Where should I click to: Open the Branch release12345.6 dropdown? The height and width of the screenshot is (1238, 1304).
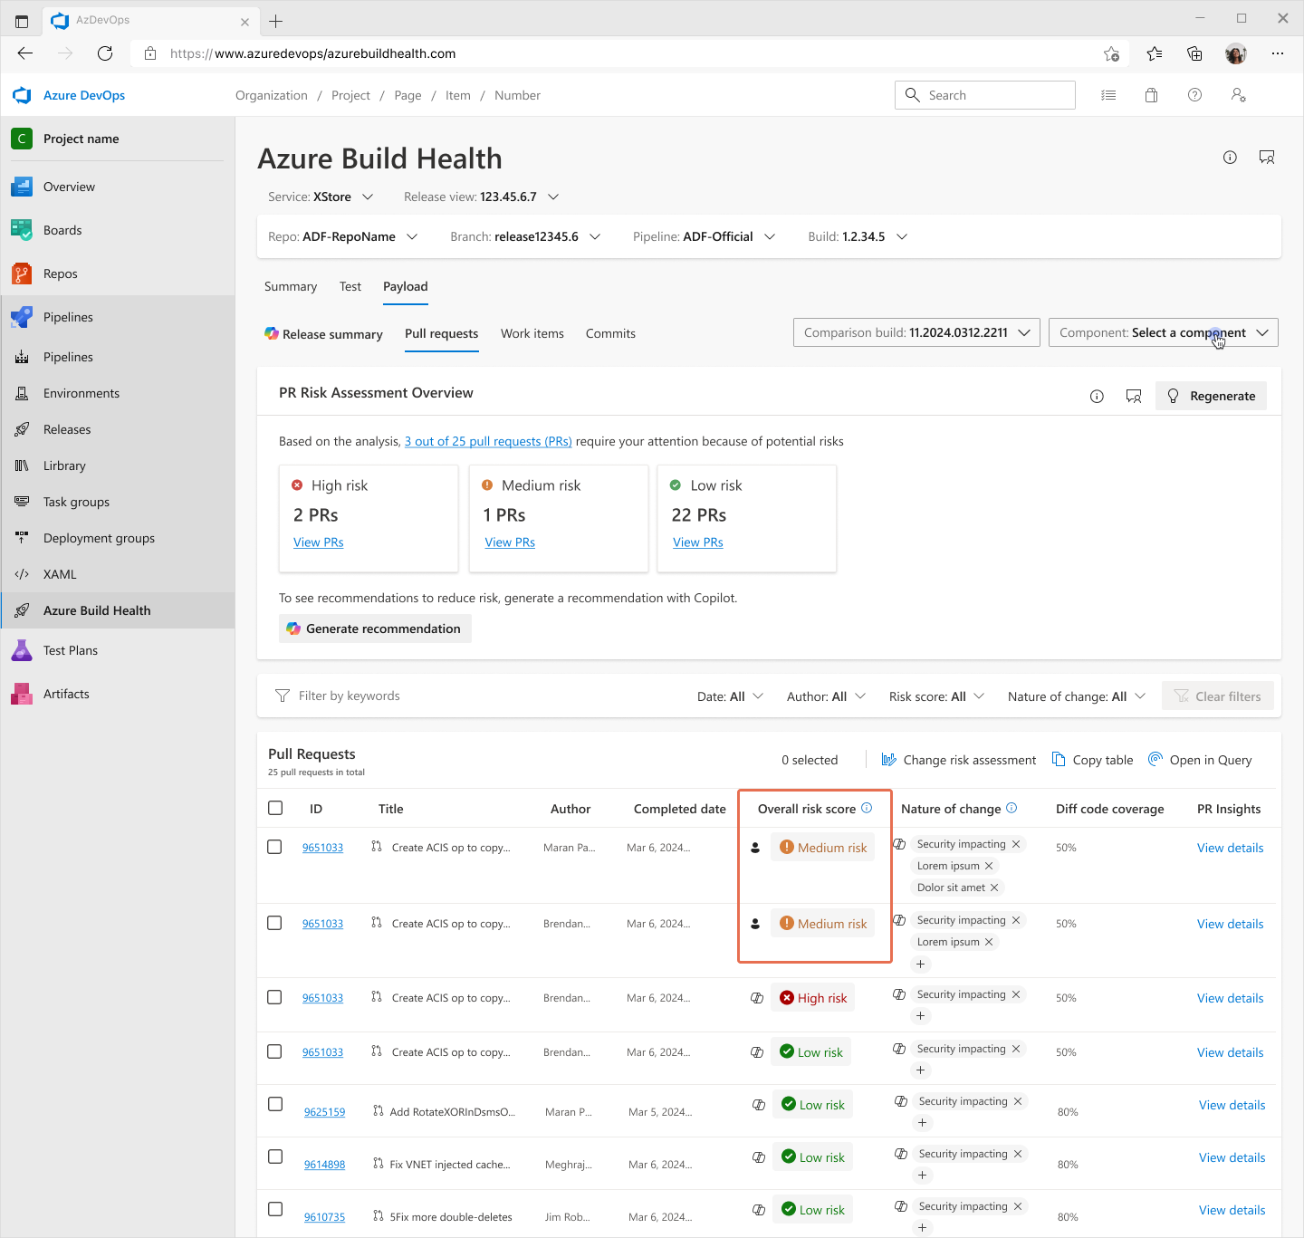pyautogui.click(x=526, y=236)
